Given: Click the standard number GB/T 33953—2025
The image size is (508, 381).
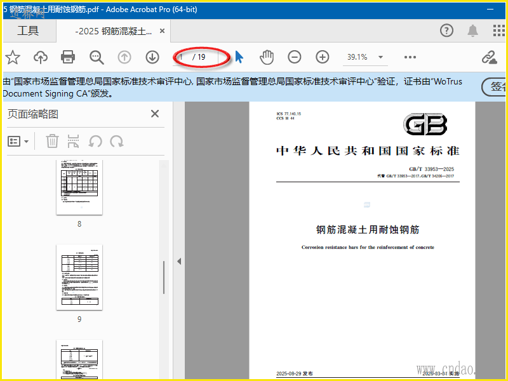Looking at the screenshot, I should click(x=431, y=169).
